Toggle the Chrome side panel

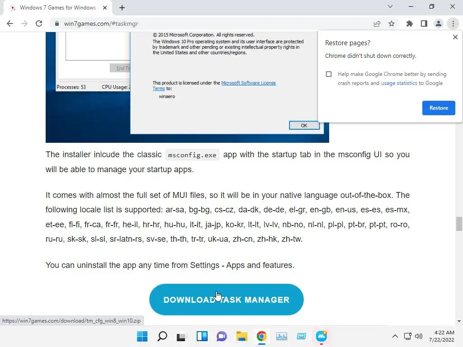point(424,23)
